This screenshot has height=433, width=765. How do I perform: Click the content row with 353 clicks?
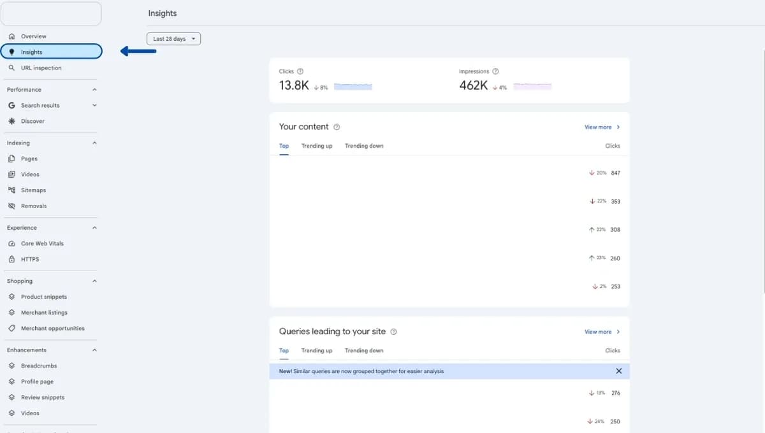(449, 201)
